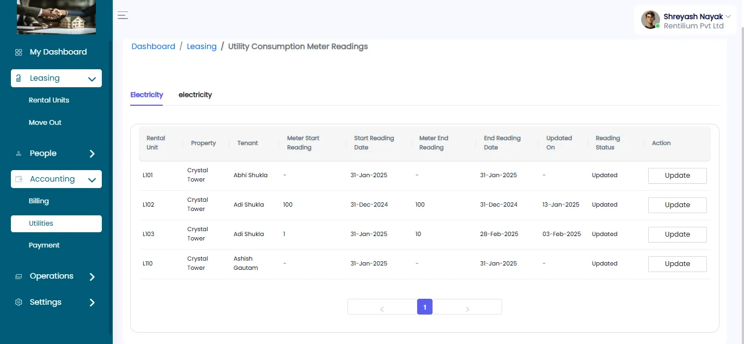Click the 28-Feb-2025 end reading date
Screen dimensions: 744x344
(x=499, y=234)
